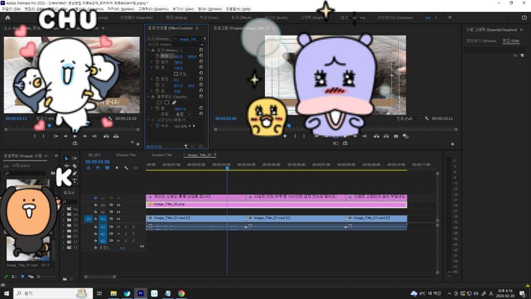Play the Source monitor clip
Screen dimensions: 531x299
[75, 136]
